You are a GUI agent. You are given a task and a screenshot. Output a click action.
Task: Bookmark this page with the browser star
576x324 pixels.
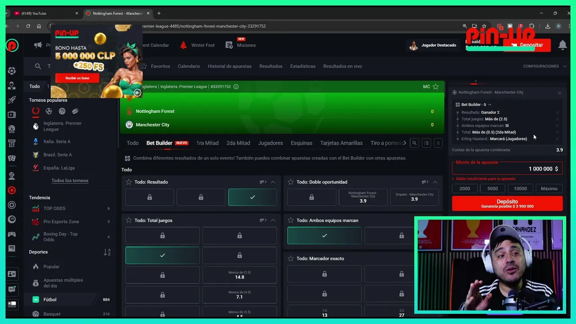pos(484,26)
